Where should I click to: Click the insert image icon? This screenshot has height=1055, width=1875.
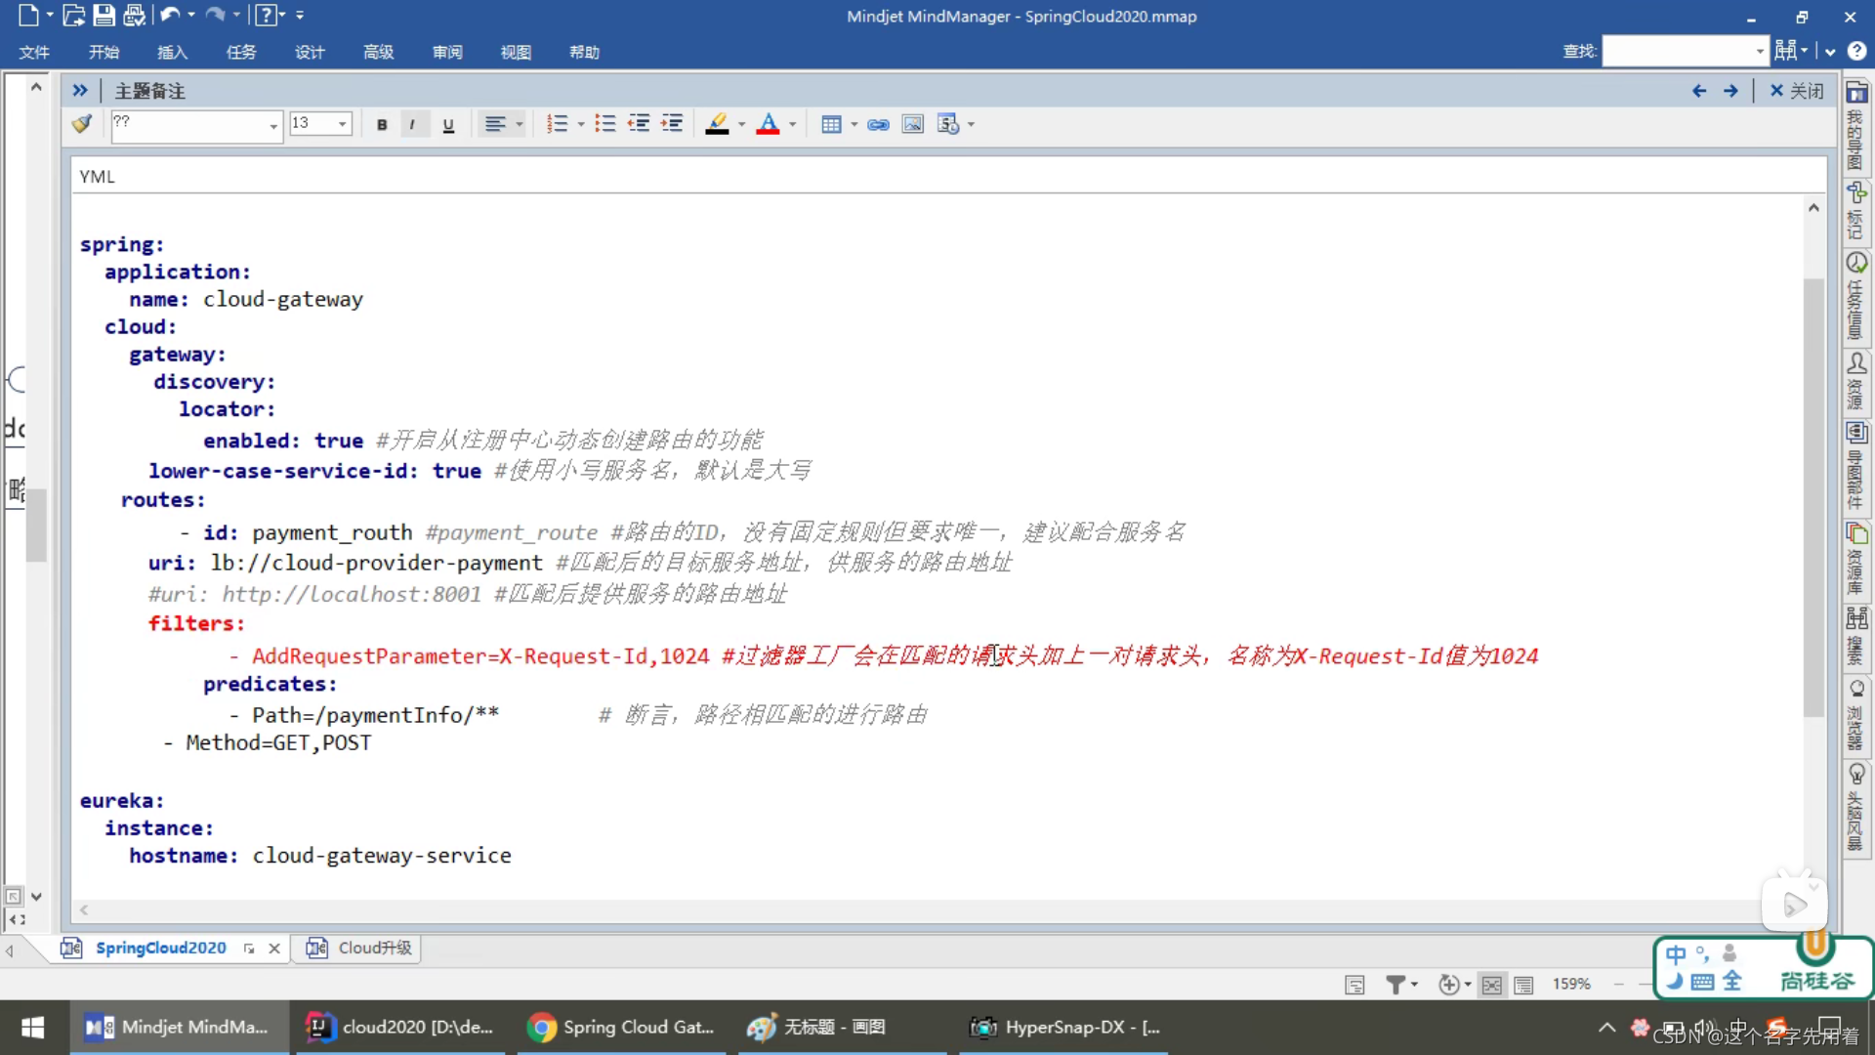click(x=912, y=124)
